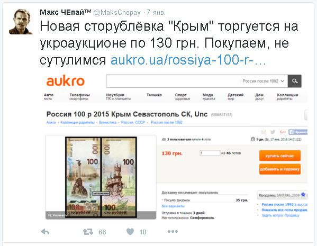Share listing via Google plus icon
Viewport: 317px width, 246px height.
283,132
